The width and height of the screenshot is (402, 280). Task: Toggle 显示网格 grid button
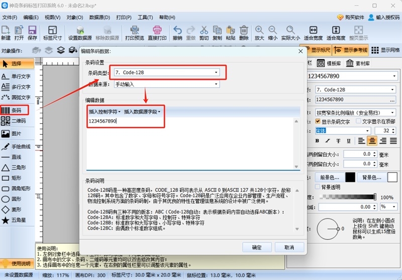tap(385, 50)
